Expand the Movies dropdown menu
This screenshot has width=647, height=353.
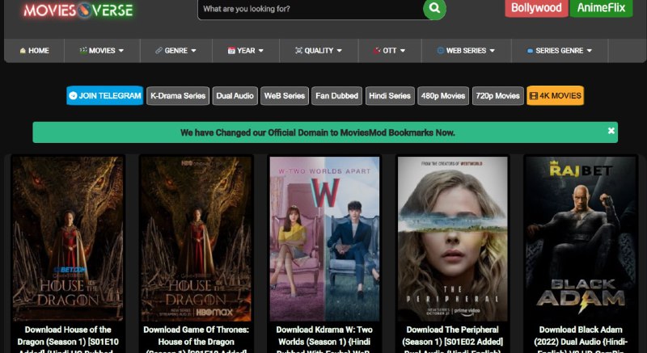pos(101,50)
